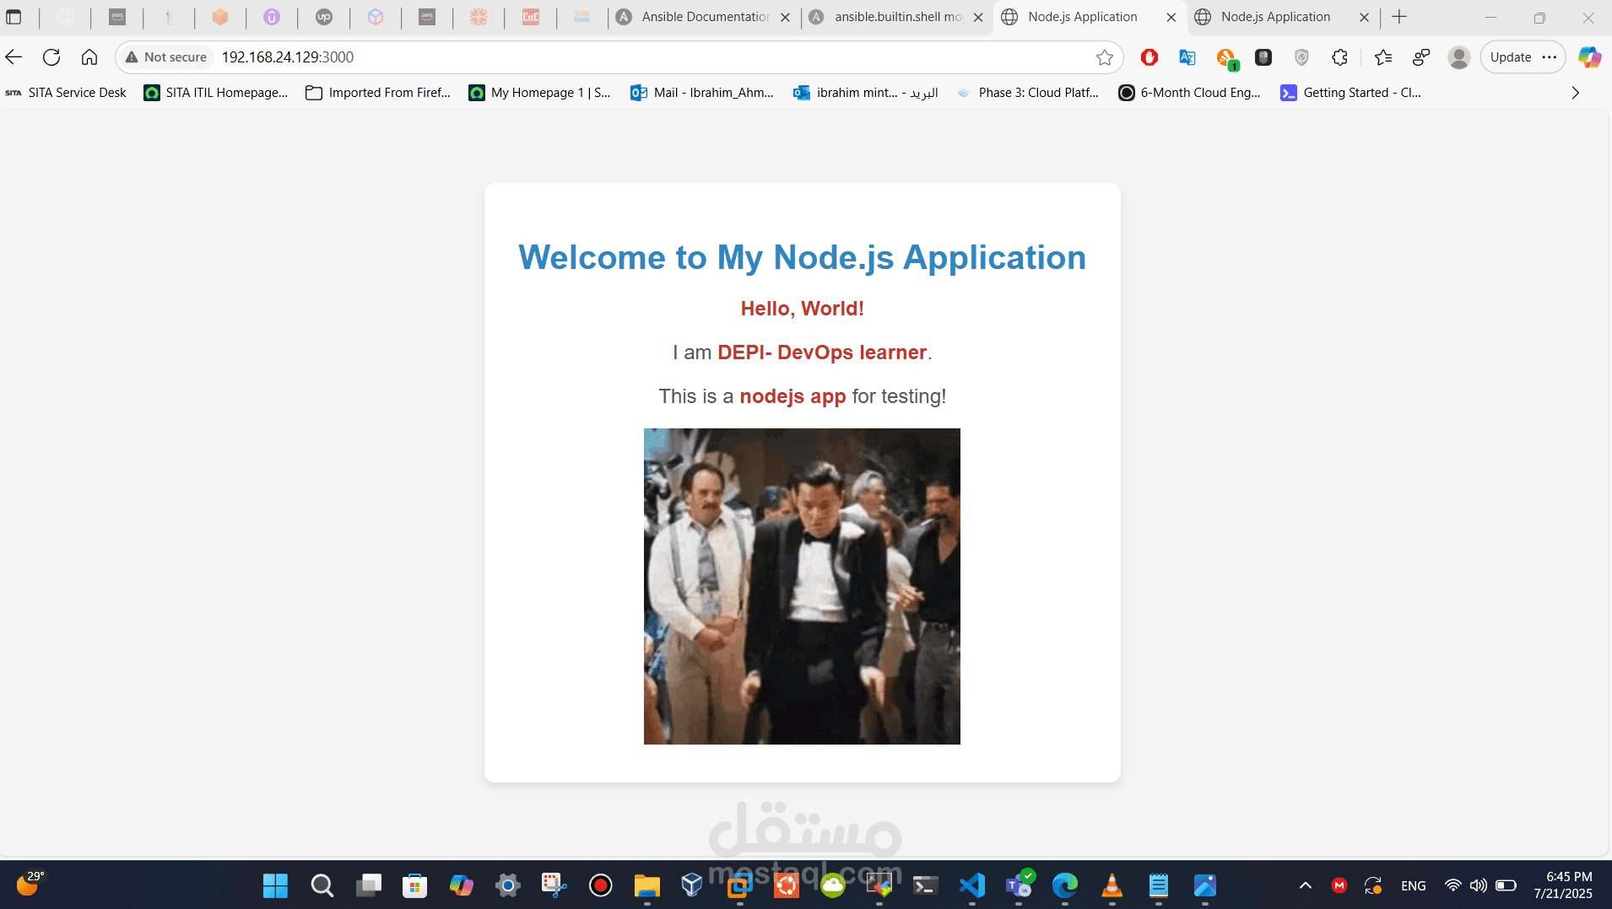Open the Settings and more menu
Viewport: 1612px width, 909px height.
coord(1550,57)
